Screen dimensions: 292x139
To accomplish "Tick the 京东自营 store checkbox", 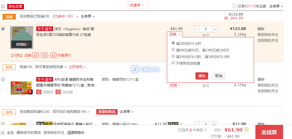I will (3, 6).
